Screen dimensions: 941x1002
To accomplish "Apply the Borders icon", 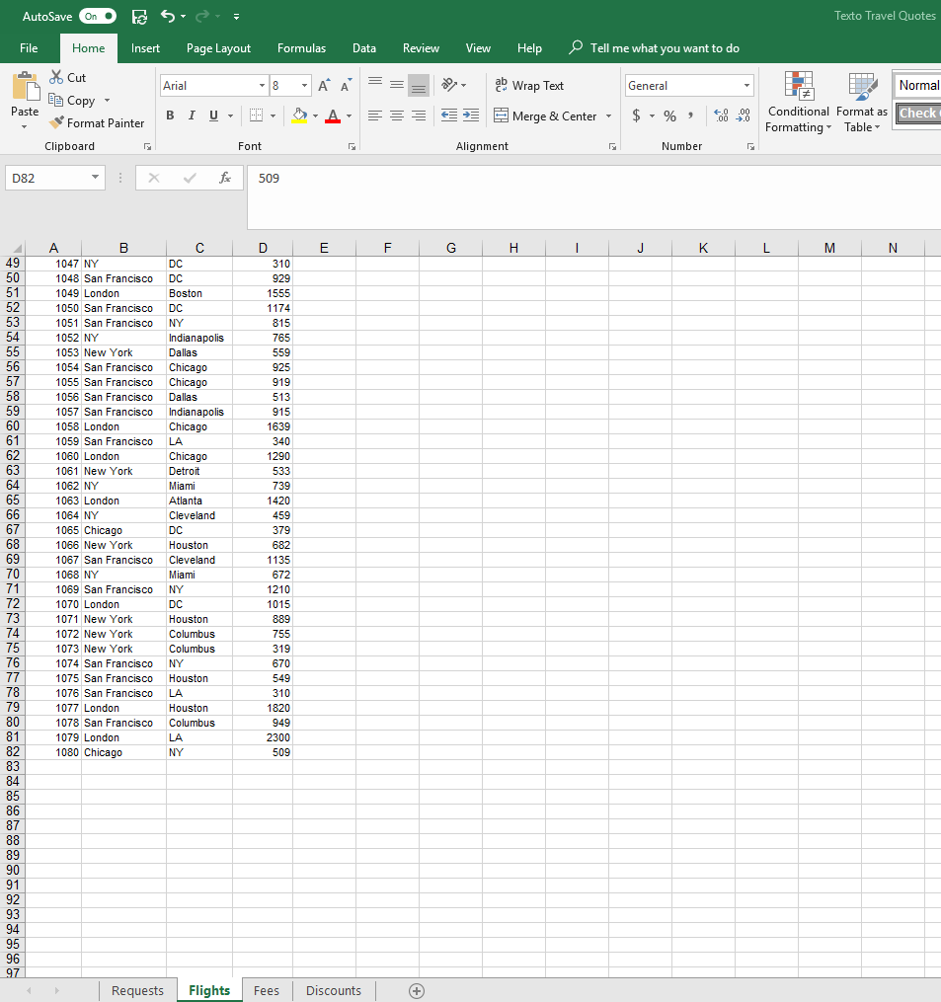I will point(257,116).
